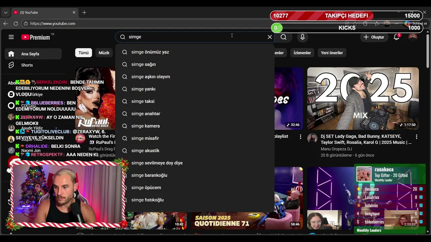Select the Yeni öneriler filter chip
The width and height of the screenshot is (431, 242).
(x=332, y=53)
